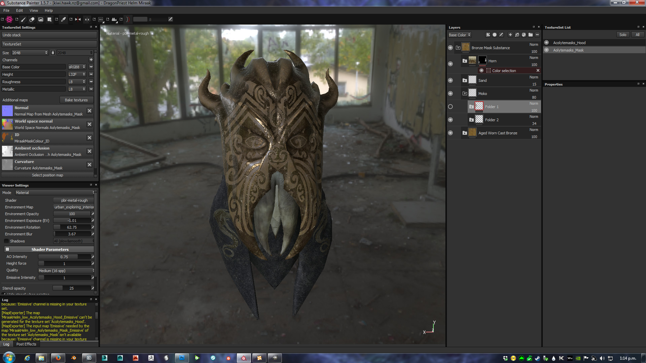Open the File menu
The height and width of the screenshot is (363, 646).
(x=6, y=10)
